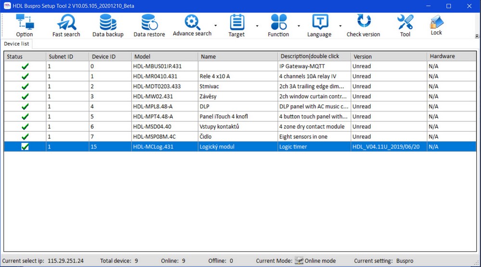Click the Stmivac name cell
Image resolution: width=481 pixels, height=267 pixels.
(x=238, y=86)
